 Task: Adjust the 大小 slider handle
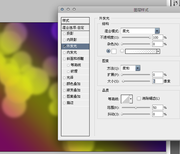(123, 81)
